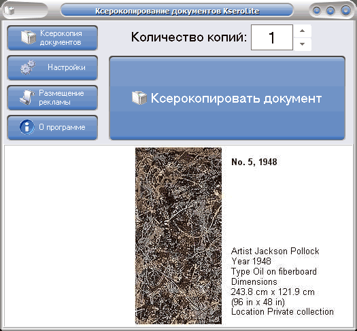The width and height of the screenshot is (357, 331).
Task: Focus the Количество копий number field
Action: [x=272, y=37]
